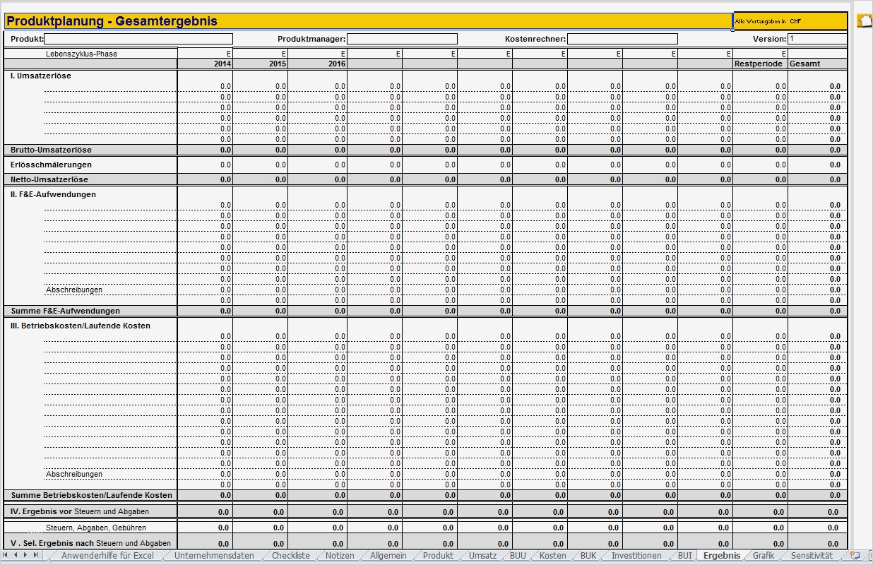
Task: Switch to the Grafik sheet tab
Action: (x=763, y=556)
